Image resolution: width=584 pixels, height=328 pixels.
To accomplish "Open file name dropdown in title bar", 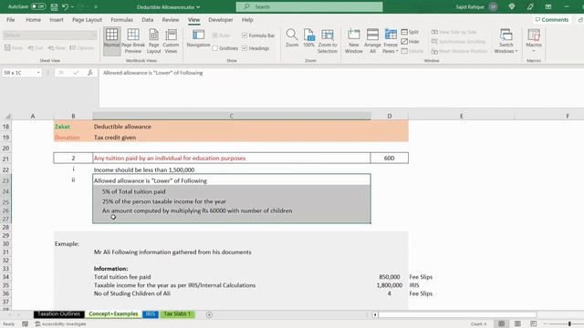I will [x=198, y=7].
